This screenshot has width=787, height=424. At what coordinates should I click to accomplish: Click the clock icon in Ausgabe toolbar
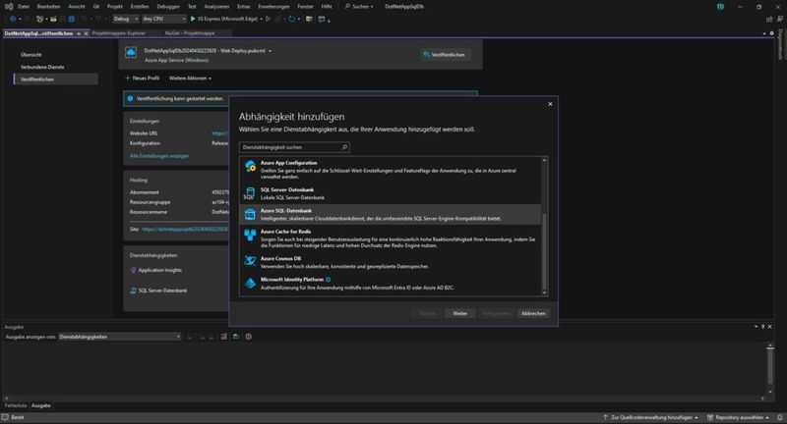(x=249, y=337)
